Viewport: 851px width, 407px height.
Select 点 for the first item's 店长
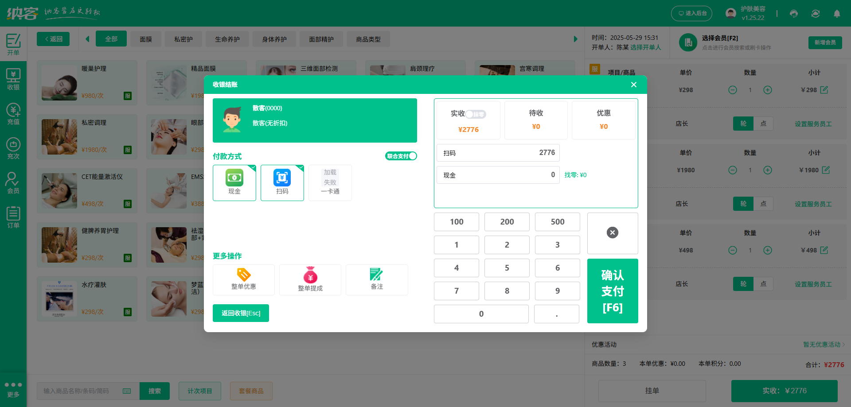(x=763, y=124)
